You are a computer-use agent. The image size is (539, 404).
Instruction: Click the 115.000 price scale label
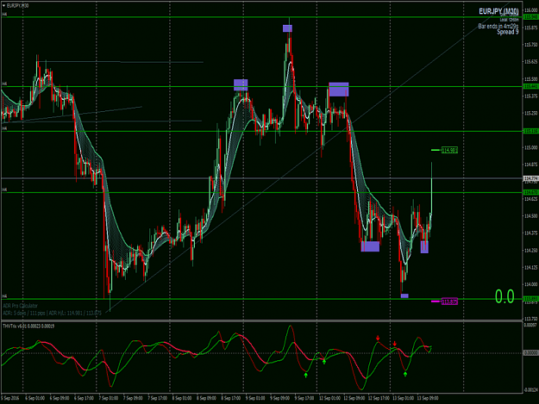pyautogui.click(x=530, y=147)
